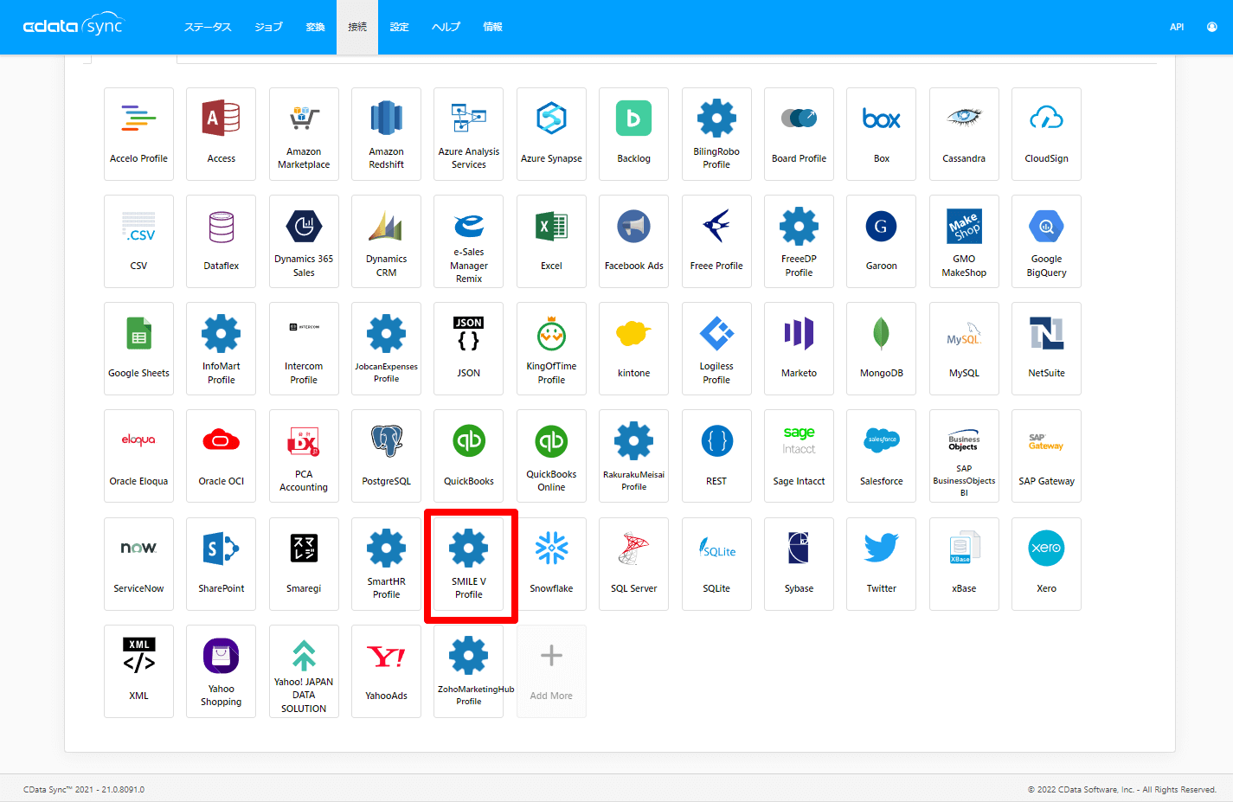Select the SAP Gateway connector
The width and height of the screenshot is (1233, 802).
pyautogui.click(x=1046, y=456)
